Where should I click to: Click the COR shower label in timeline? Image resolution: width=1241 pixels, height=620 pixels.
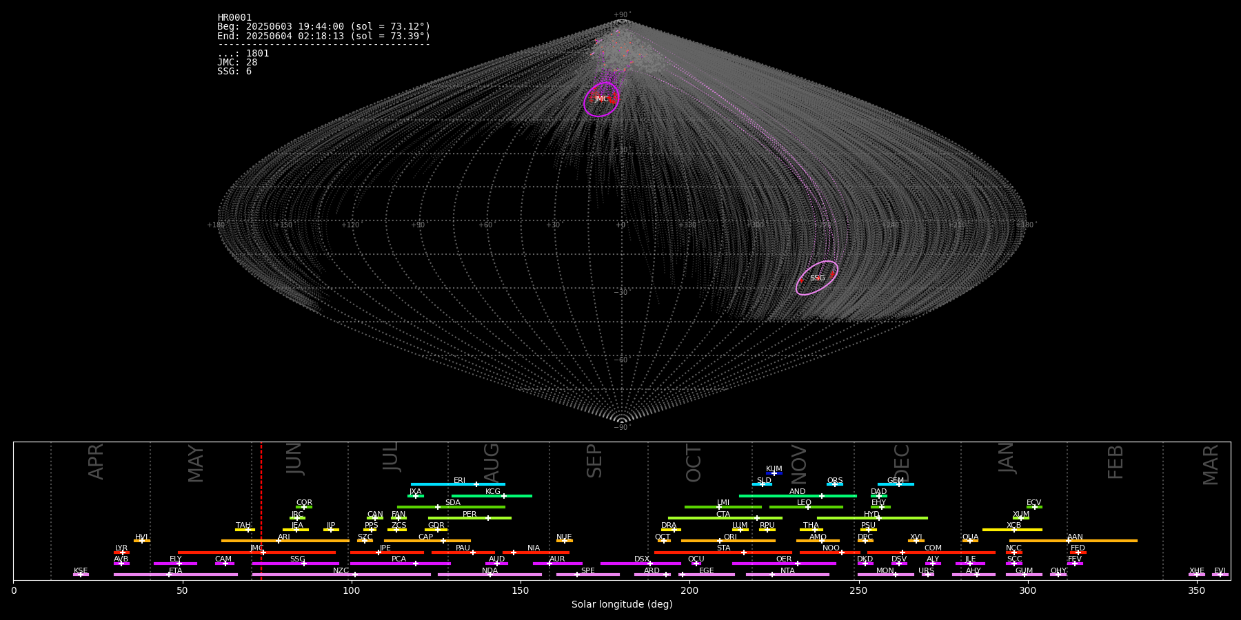(304, 503)
